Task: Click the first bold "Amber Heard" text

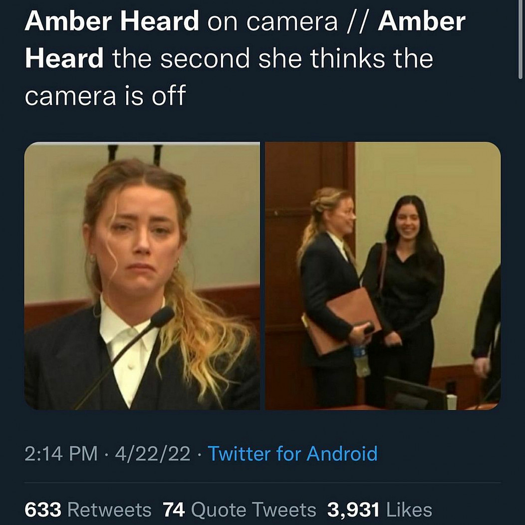Action: [x=111, y=21]
